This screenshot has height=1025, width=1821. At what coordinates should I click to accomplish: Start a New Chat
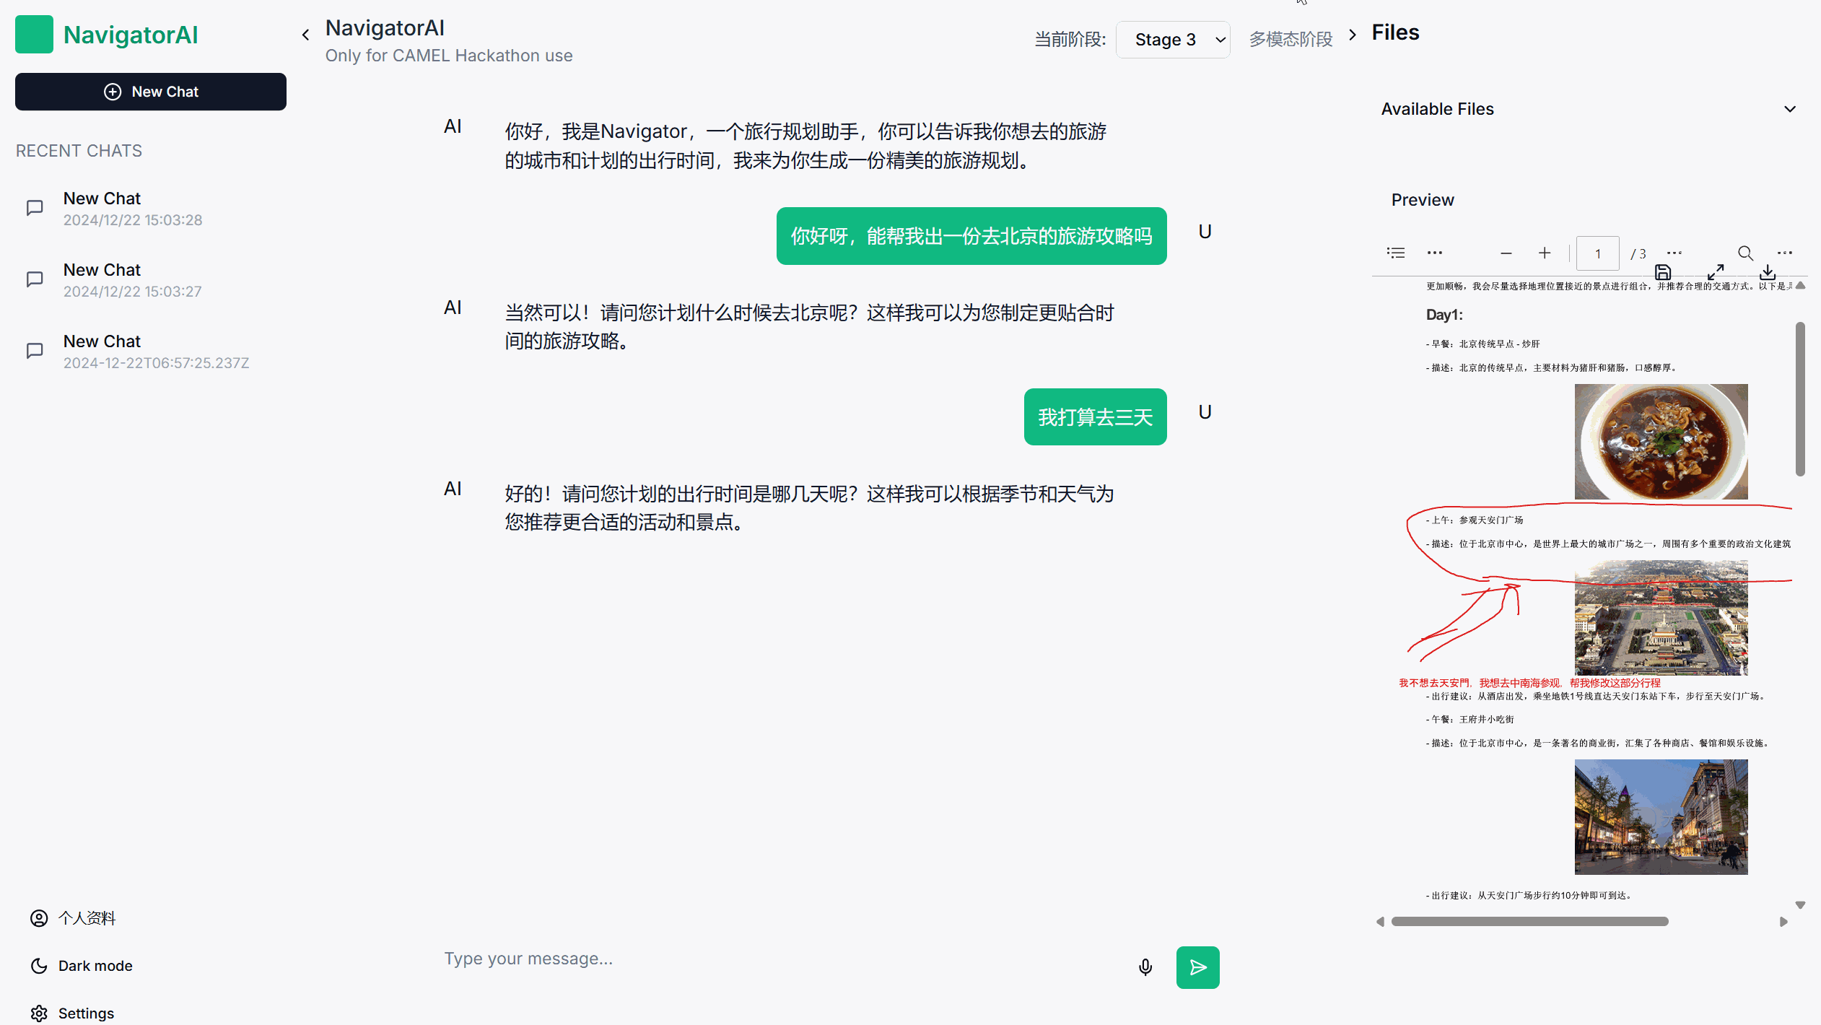point(151,92)
